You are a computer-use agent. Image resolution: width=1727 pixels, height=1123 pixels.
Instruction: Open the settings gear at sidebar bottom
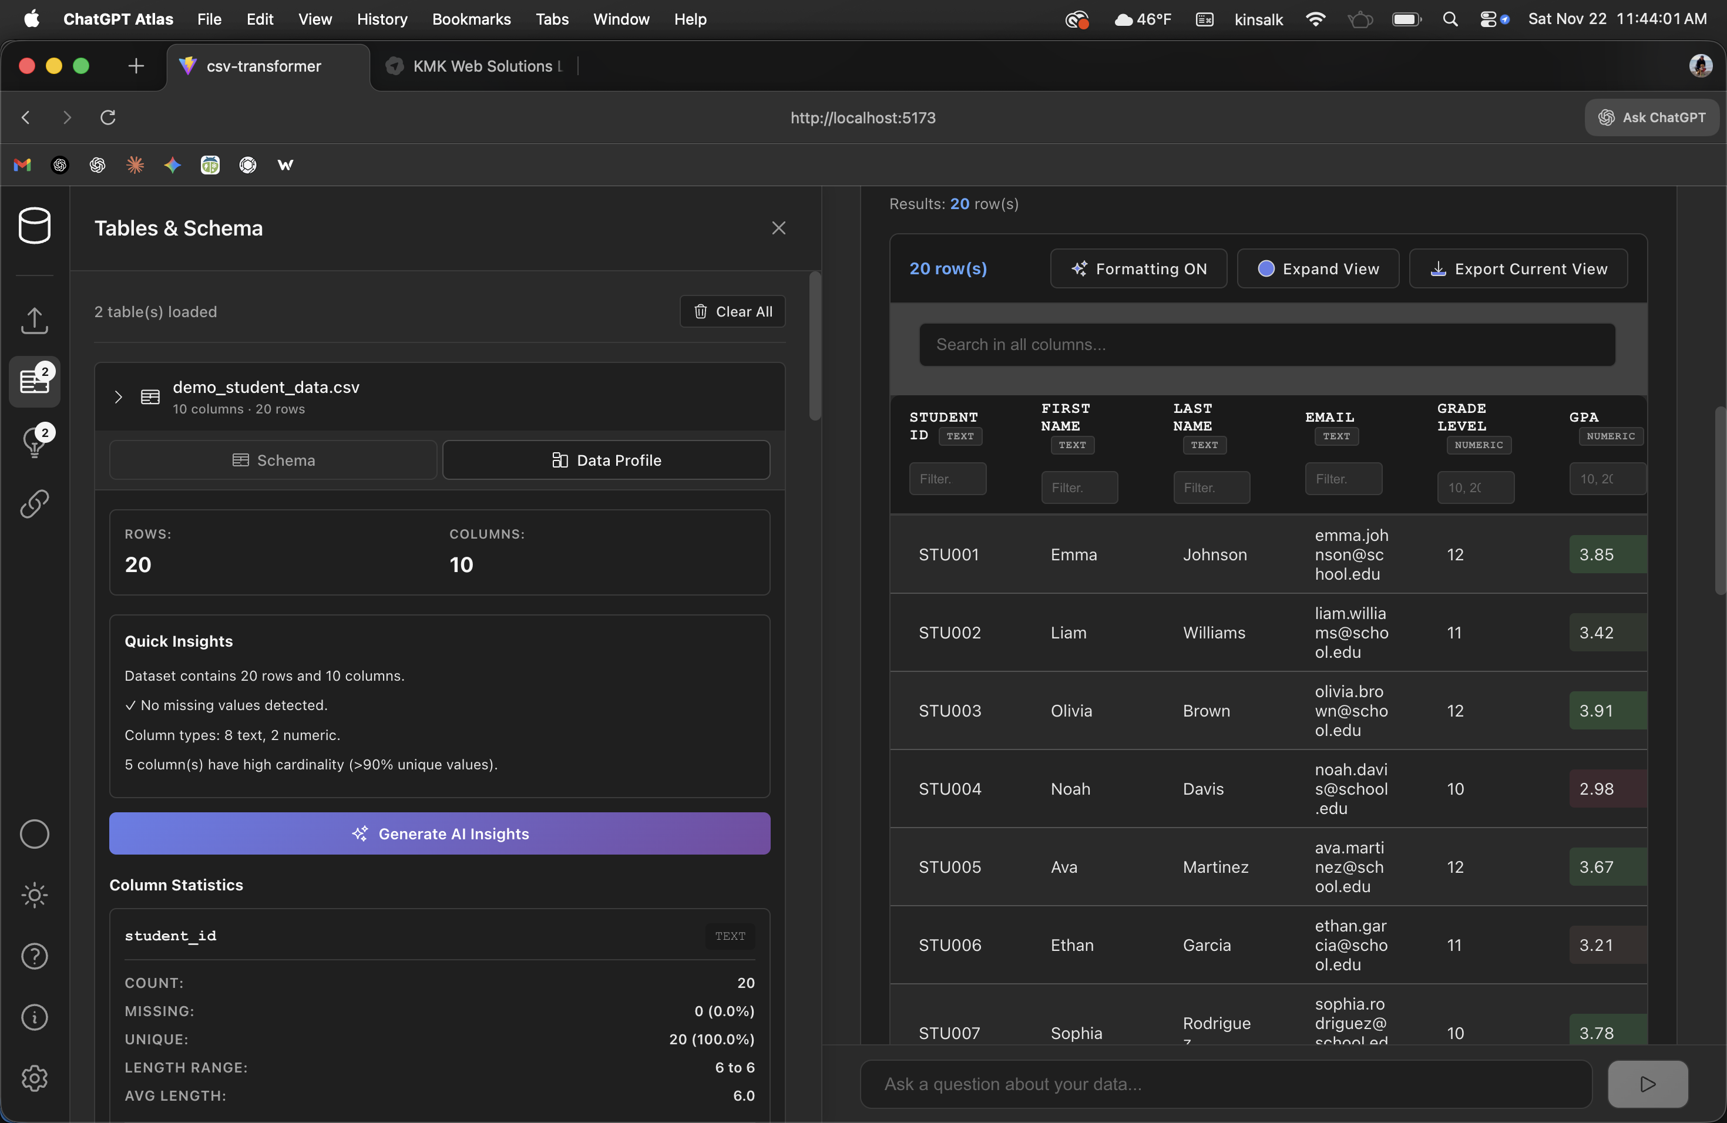34,1078
